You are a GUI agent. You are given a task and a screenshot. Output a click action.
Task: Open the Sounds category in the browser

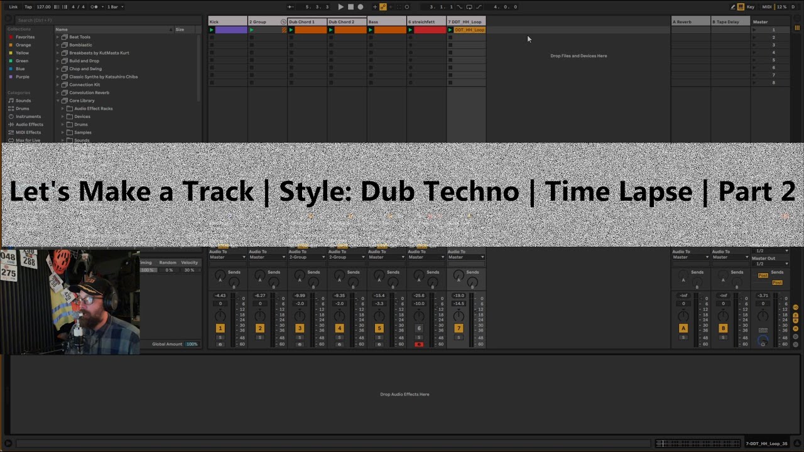(x=23, y=100)
